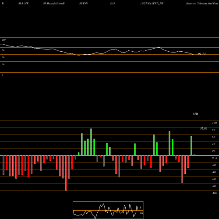The width and height of the screenshot is (219, 219).
Task: Click the MR axis label 60
Action: 214,137
